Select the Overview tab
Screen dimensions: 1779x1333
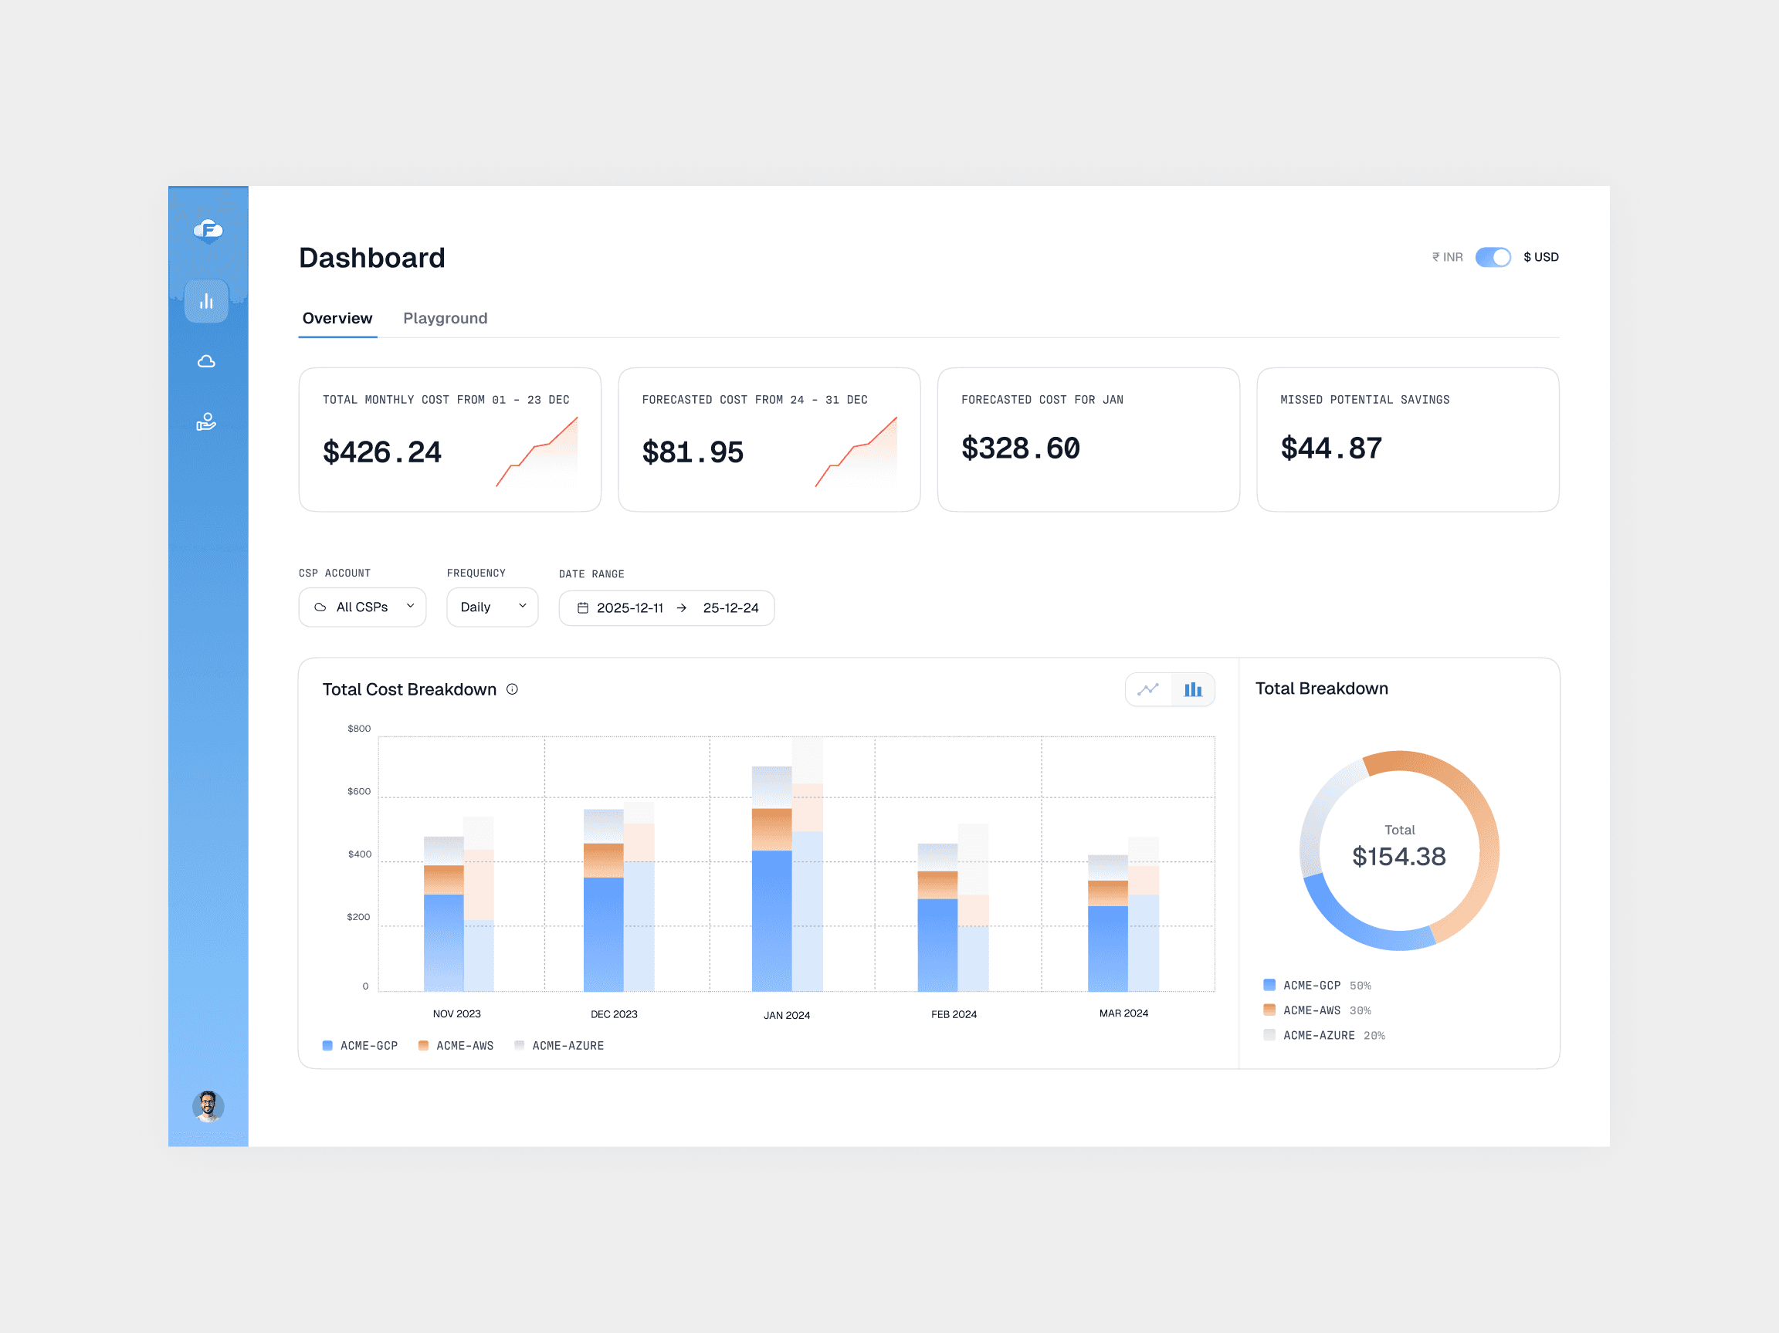coord(337,318)
